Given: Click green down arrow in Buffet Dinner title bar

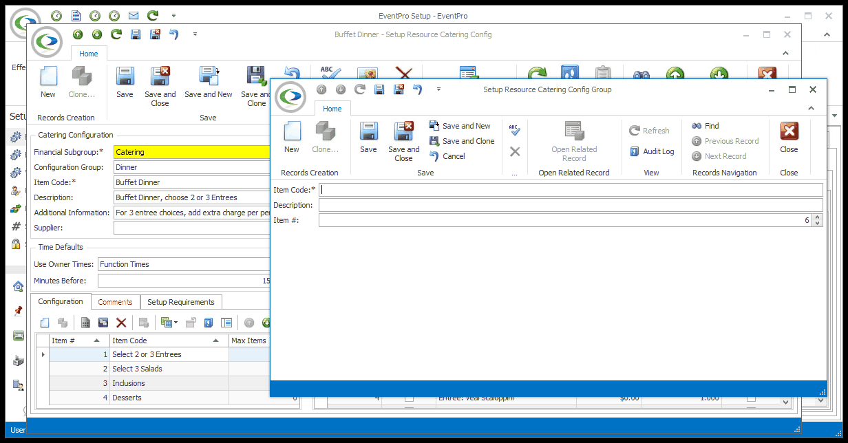Looking at the screenshot, I should pos(97,34).
